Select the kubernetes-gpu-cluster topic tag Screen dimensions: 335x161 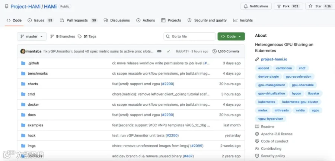[x=300, y=102]
